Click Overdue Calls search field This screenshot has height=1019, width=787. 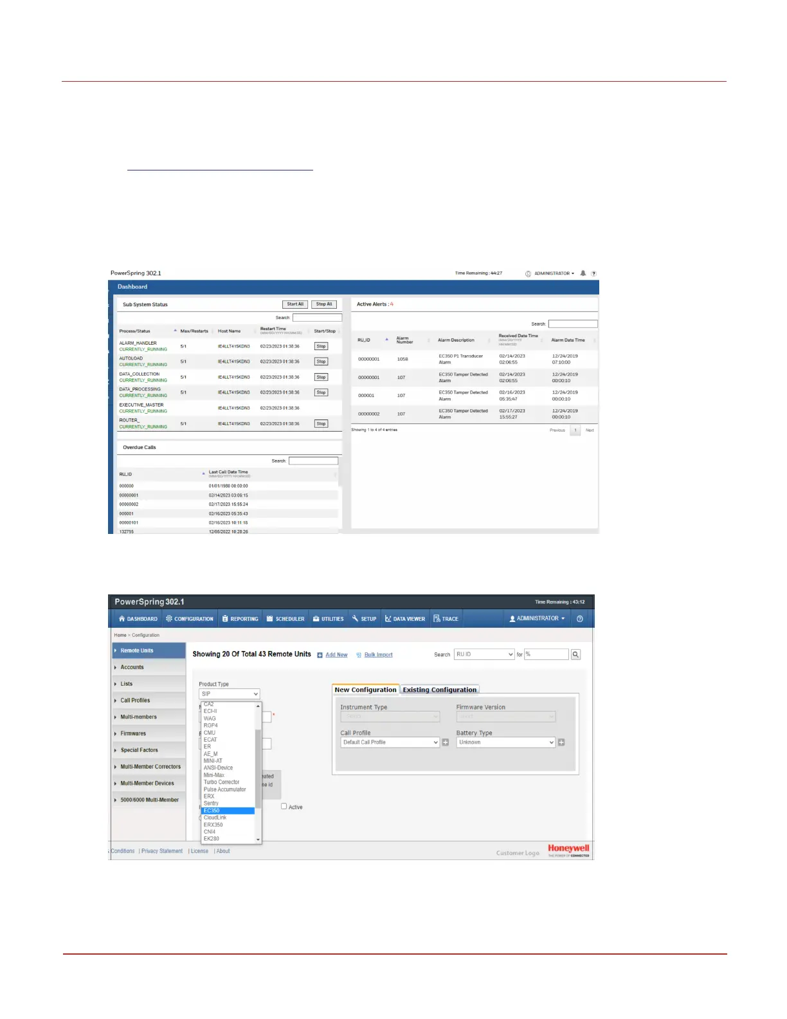point(313,461)
